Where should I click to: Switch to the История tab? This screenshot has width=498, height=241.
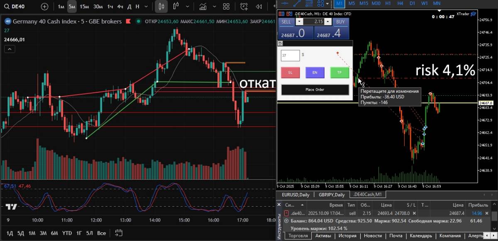click(347, 236)
